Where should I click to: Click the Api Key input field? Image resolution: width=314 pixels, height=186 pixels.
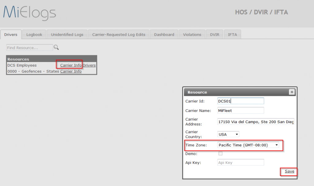click(240, 162)
